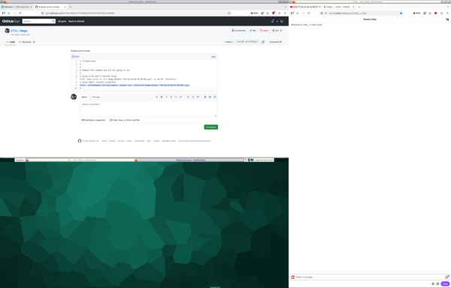Reload the GitHub Gist page

click(x=20, y=13)
